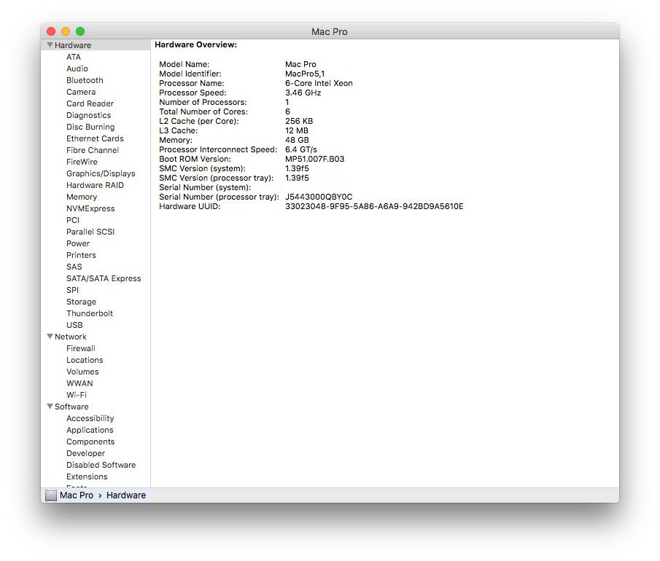660x561 pixels.
Task: Show installed Applications list
Action: tap(90, 430)
